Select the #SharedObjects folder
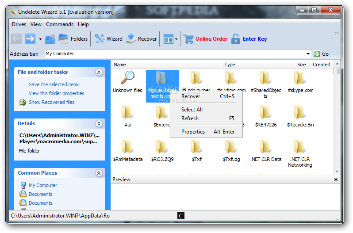 (x=266, y=84)
